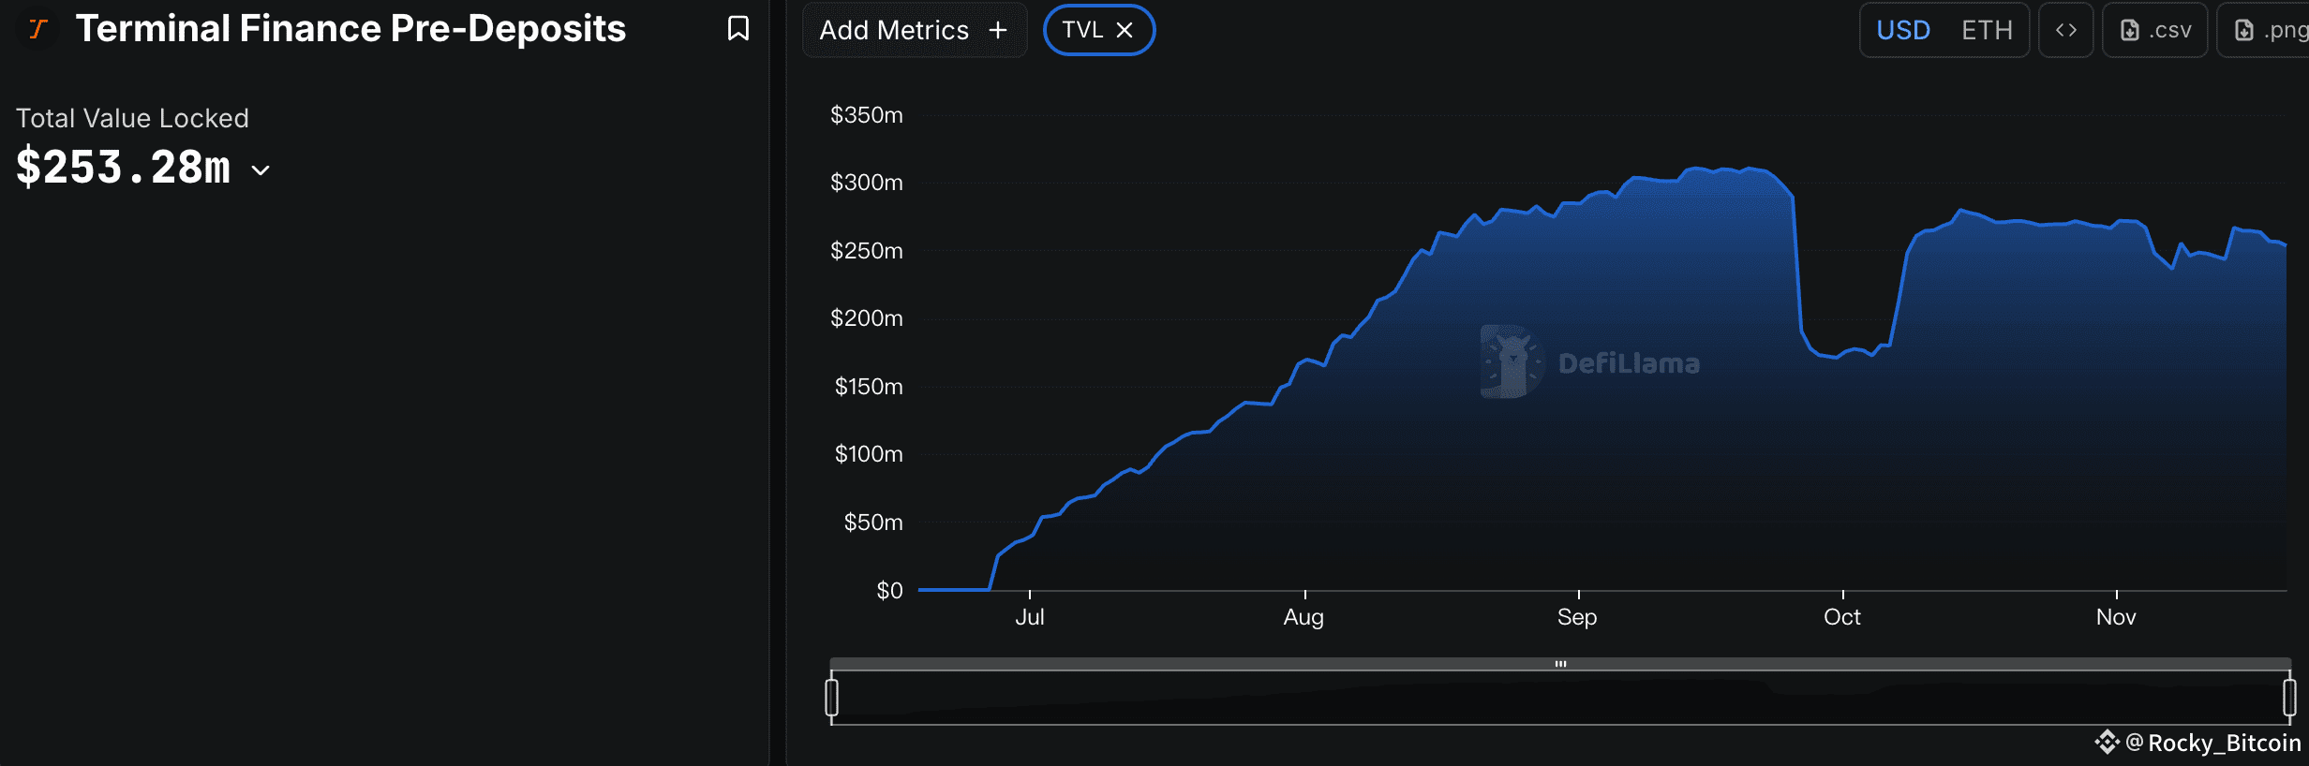Switch denomination to ETH
Screen dimensions: 2309x766
tap(1987, 31)
